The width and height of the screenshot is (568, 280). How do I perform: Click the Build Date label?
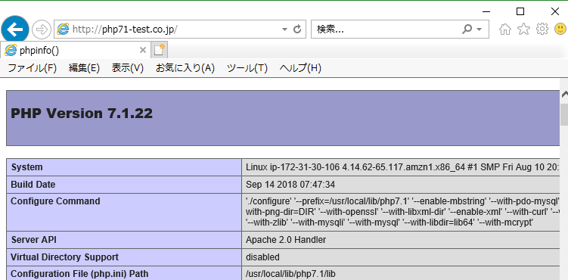coord(33,185)
